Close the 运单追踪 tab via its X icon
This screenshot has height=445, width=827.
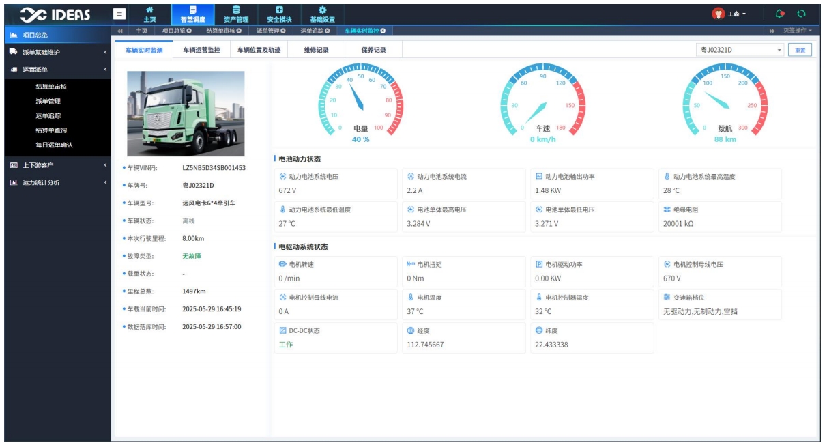pos(328,31)
